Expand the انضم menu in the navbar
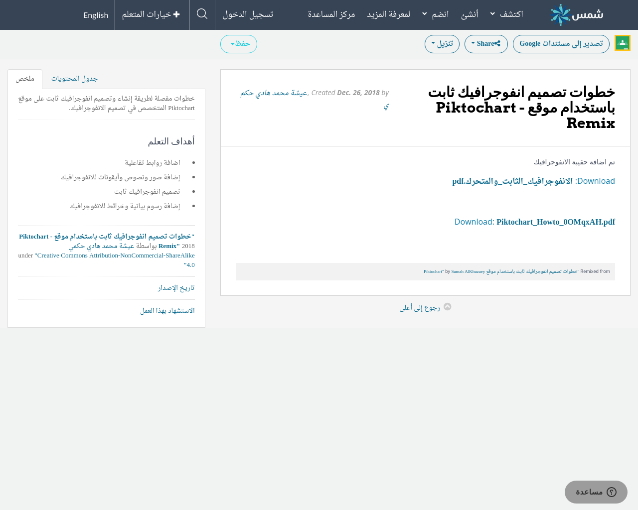Screen dimensions: 638x510 click(436, 14)
